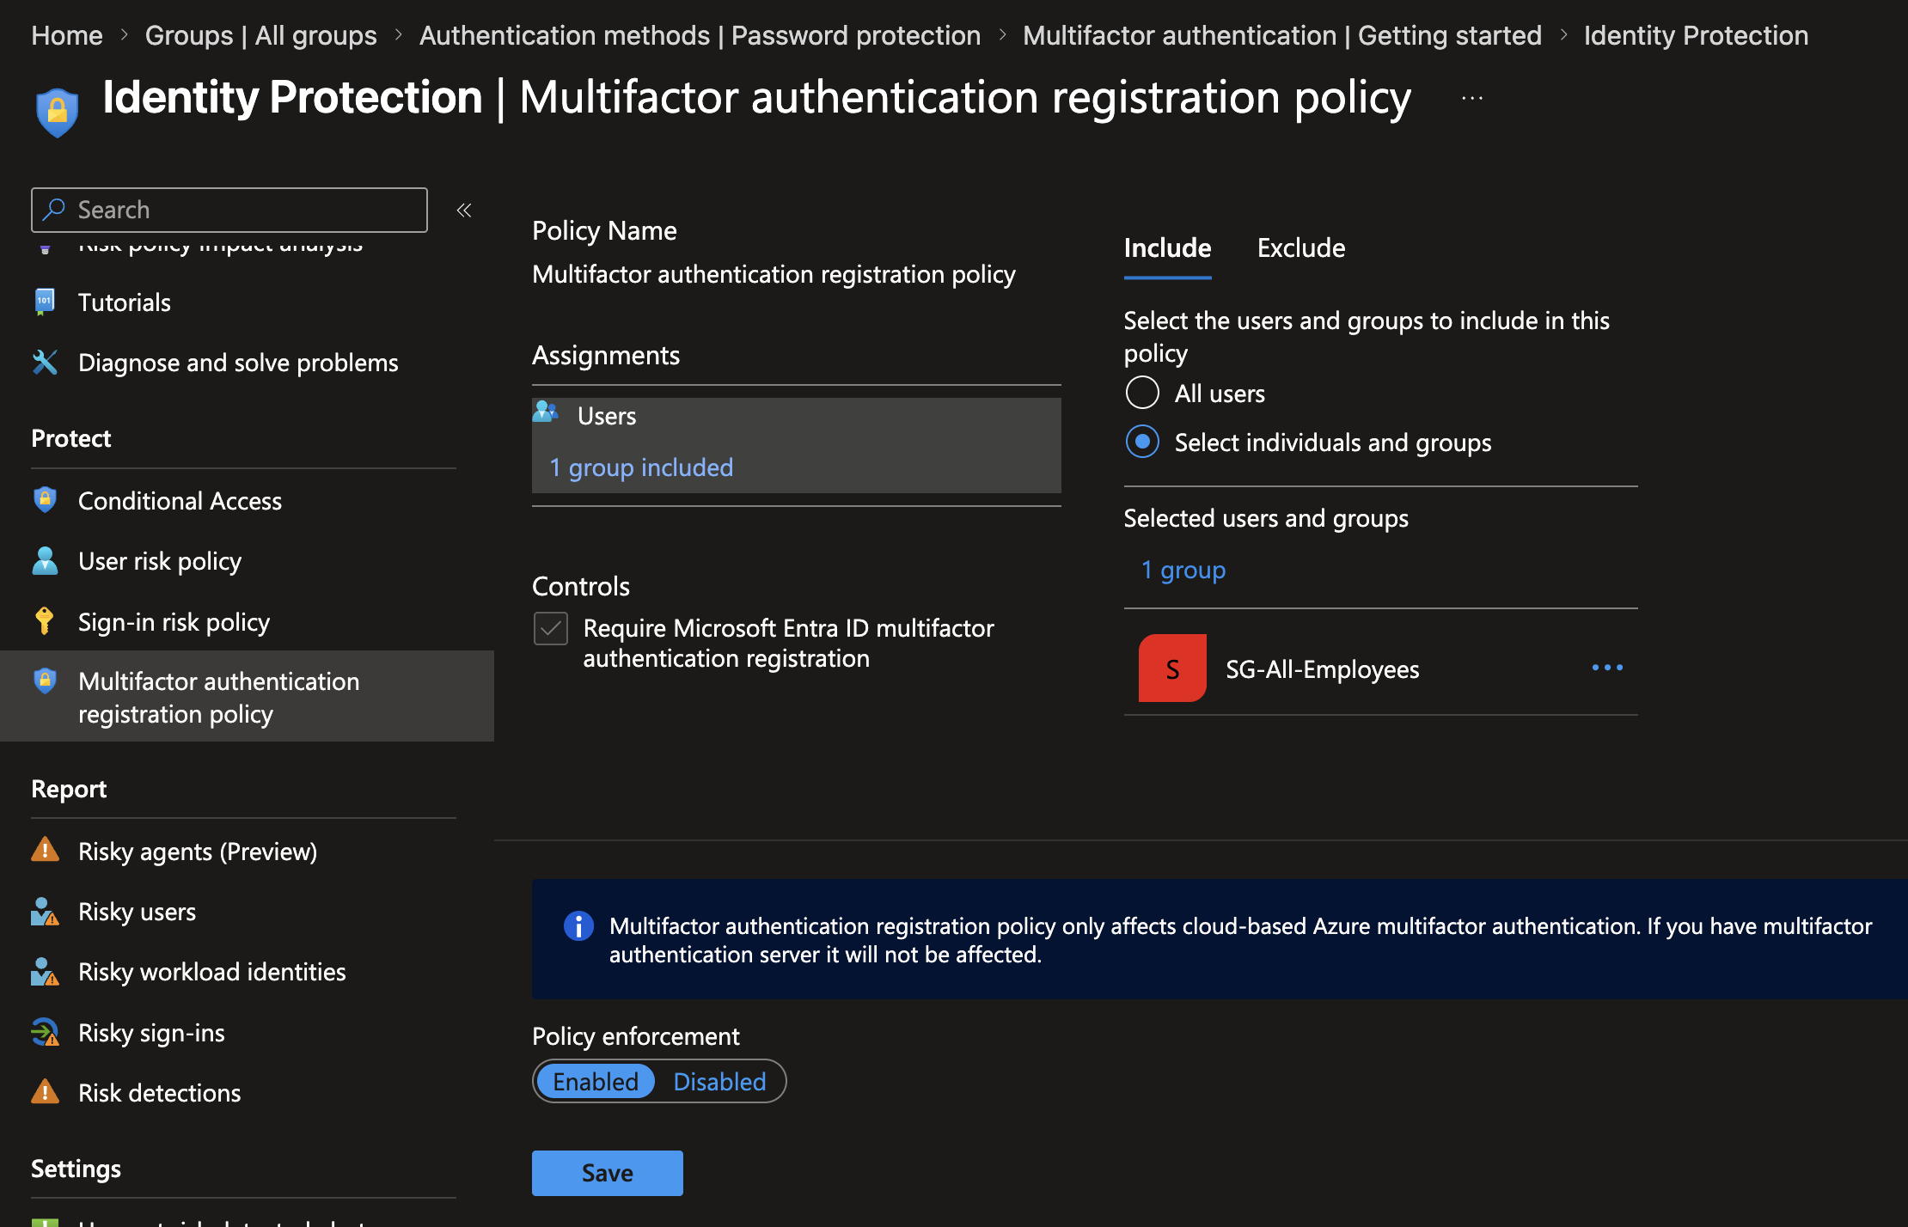Click the Policy Name value text
Viewport: 1908px width, 1227px height.
pyautogui.click(x=774, y=274)
